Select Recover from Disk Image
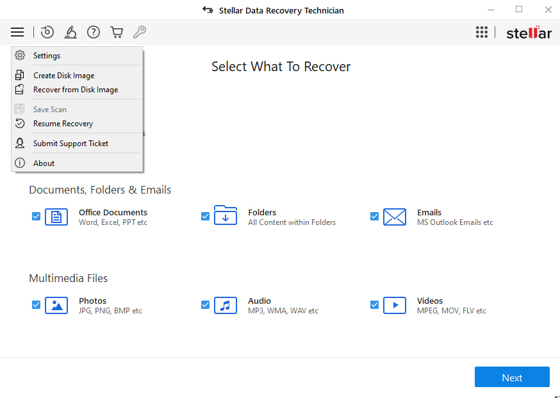This screenshot has height=398, width=560. point(76,90)
